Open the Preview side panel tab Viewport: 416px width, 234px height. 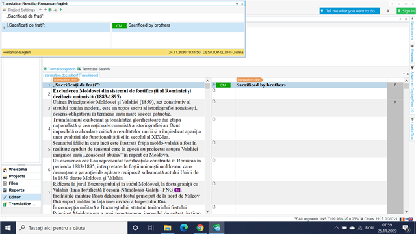pyautogui.click(x=412, y=53)
